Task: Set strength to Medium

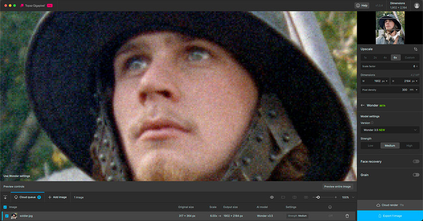Action: [390, 146]
